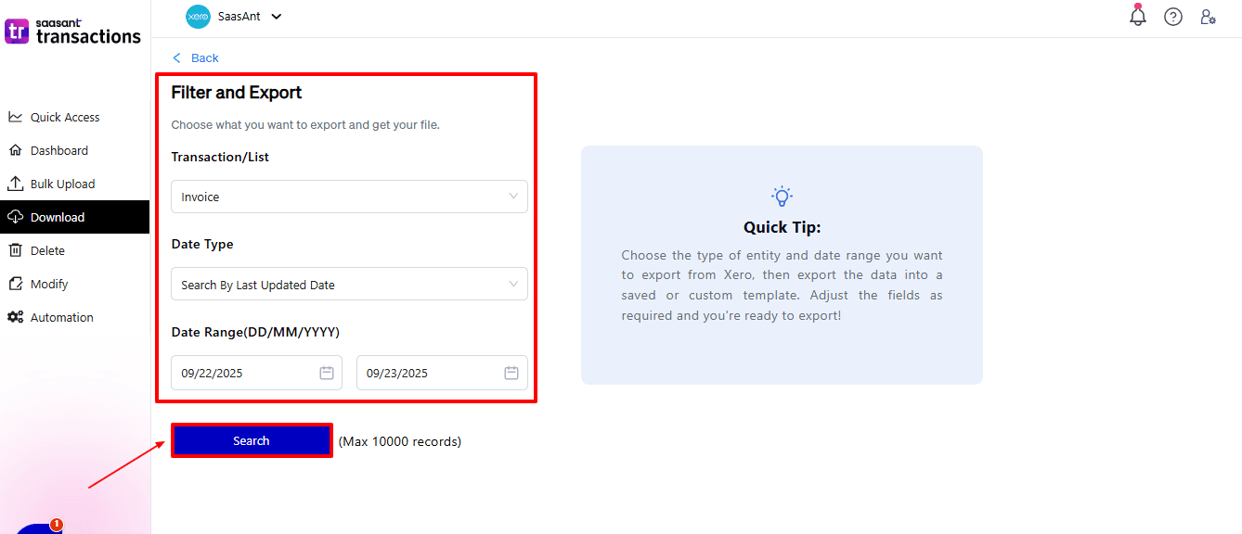
Task: Click the Quick Tip lightbulb icon
Action: click(x=782, y=196)
